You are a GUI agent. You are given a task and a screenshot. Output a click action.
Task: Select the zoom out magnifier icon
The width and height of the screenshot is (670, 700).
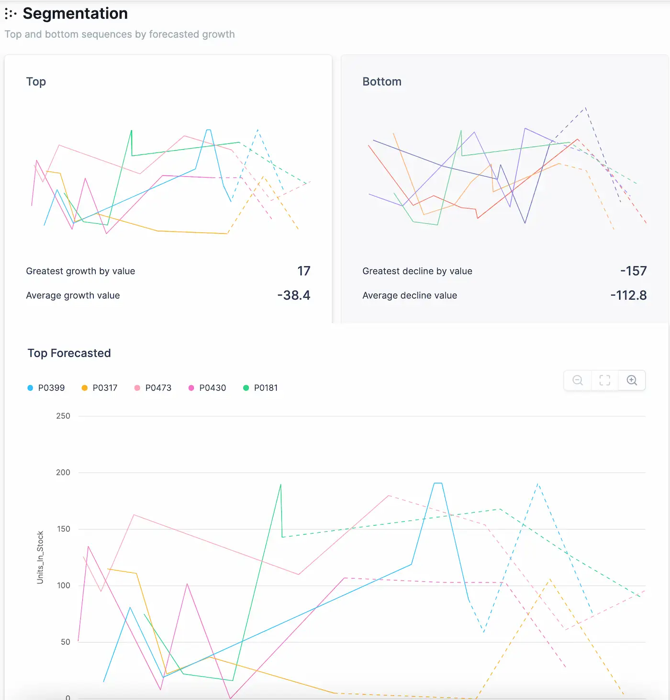tap(577, 380)
